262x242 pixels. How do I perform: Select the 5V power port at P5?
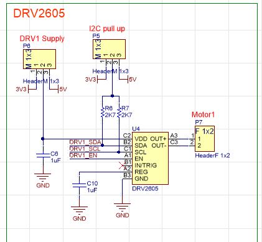tap(128, 80)
